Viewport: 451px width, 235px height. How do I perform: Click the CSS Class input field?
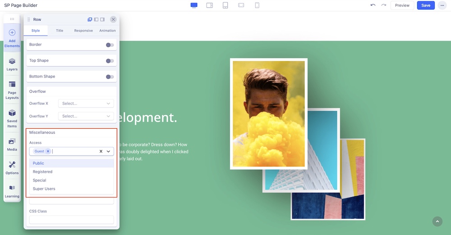[71, 220]
